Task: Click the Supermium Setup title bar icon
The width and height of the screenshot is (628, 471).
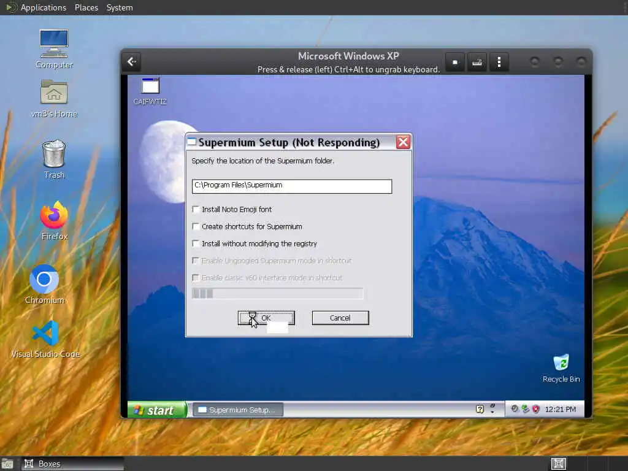Action: (192, 142)
